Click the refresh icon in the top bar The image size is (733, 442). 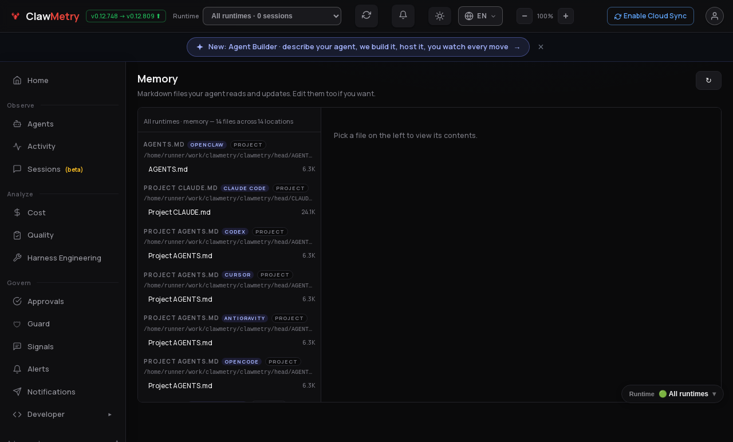366,15
